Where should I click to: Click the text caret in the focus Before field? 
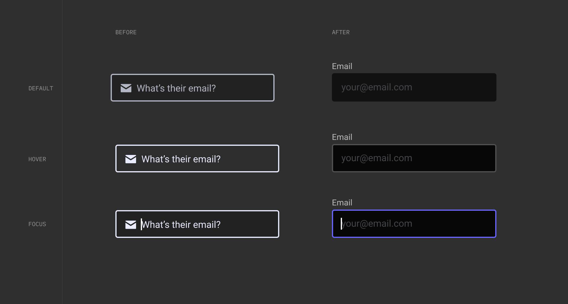coord(141,224)
